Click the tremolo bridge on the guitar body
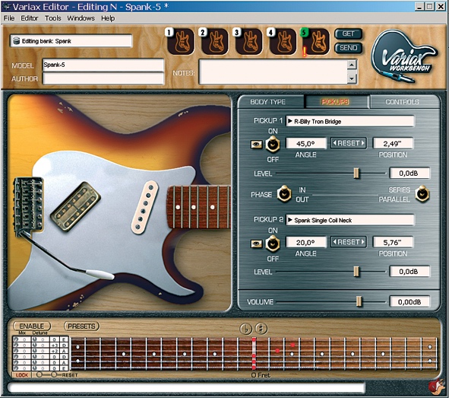This screenshot has width=449, height=398. coord(29,205)
